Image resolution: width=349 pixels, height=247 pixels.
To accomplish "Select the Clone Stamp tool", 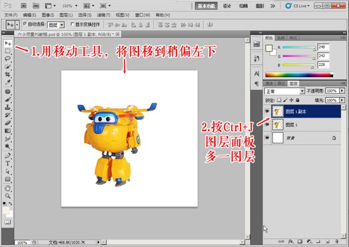I will [x=8, y=107].
